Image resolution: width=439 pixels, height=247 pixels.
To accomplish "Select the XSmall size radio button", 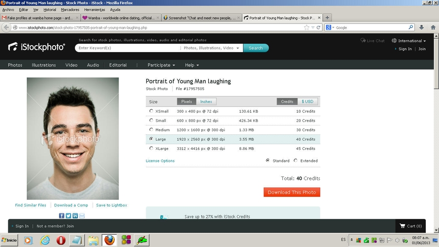I will click(151, 111).
